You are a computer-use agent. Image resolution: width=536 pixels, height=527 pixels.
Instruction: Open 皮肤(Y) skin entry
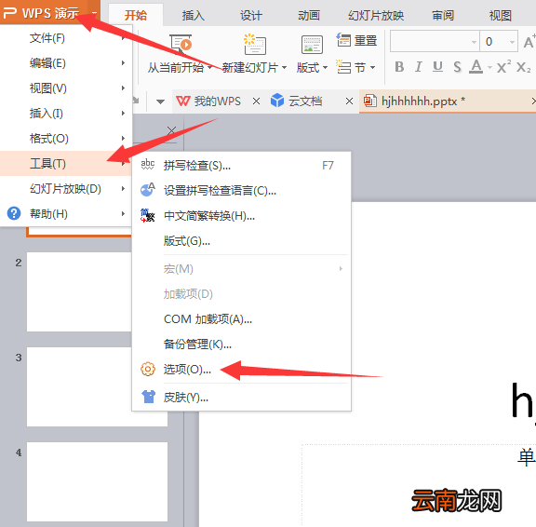point(241,397)
